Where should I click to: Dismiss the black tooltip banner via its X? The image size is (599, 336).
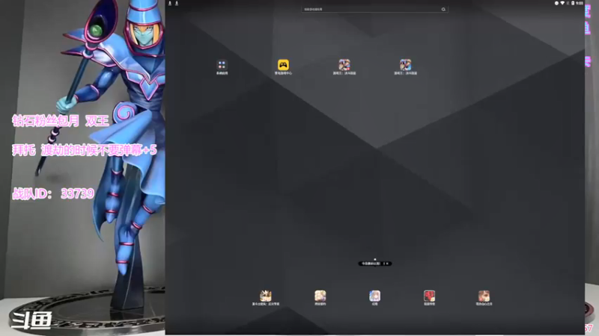pyautogui.click(x=387, y=264)
